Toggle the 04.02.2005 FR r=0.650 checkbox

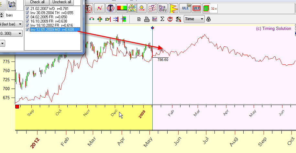(27, 17)
